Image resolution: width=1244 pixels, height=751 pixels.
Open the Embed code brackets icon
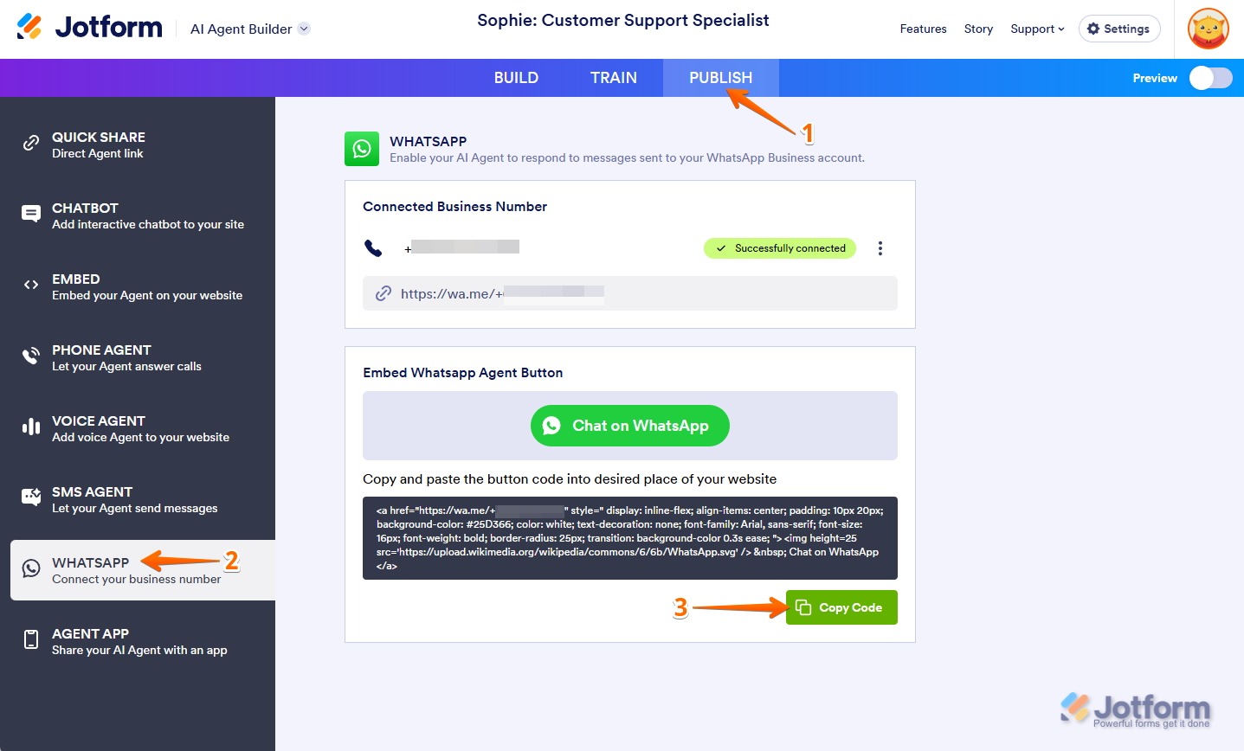(x=31, y=285)
